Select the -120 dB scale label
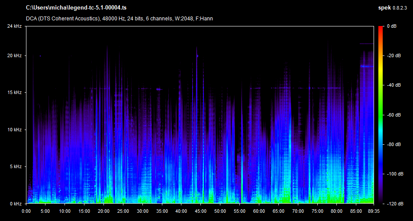 tap(394, 203)
